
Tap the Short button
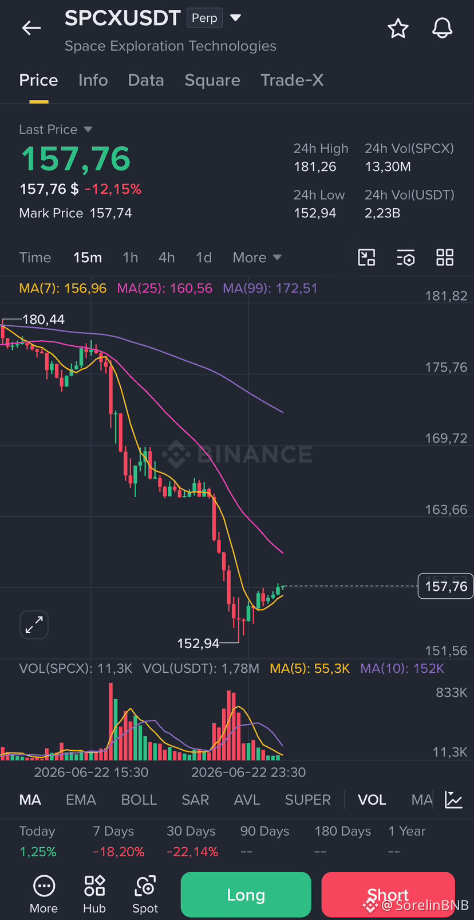tap(388, 895)
